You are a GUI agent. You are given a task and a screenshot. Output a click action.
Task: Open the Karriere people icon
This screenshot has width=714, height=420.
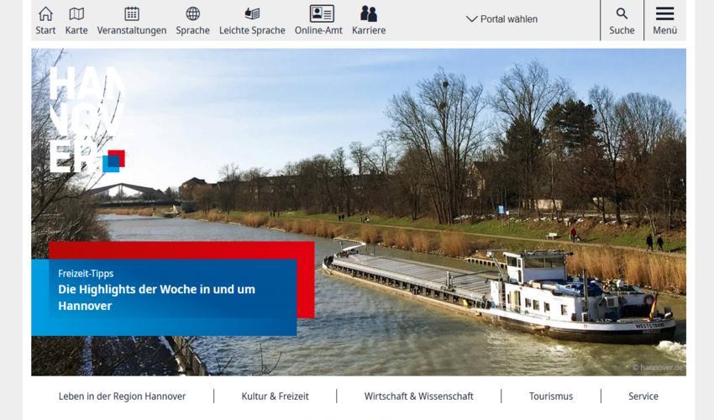tap(369, 13)
